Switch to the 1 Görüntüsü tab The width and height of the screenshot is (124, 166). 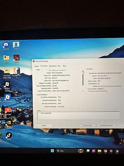coord(44,66)
